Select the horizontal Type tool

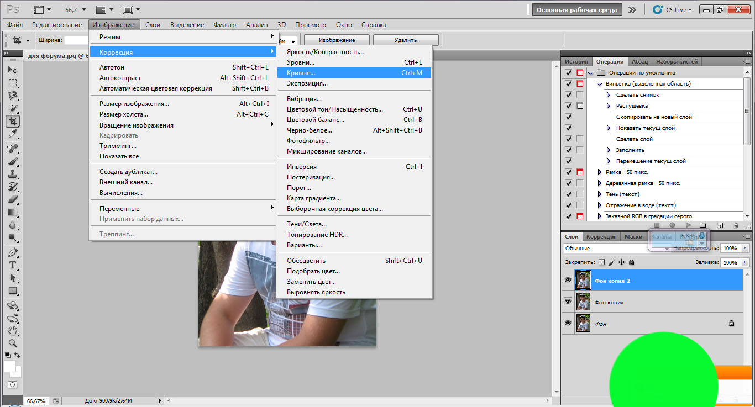[x=13, y=265]
